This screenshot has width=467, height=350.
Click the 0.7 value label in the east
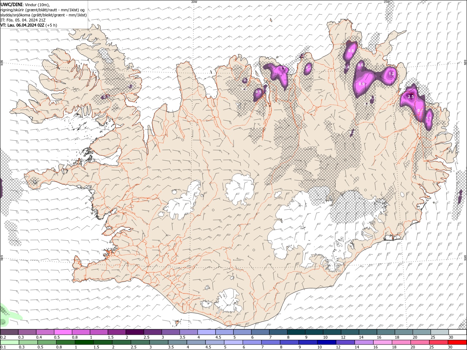coord(420,110)
